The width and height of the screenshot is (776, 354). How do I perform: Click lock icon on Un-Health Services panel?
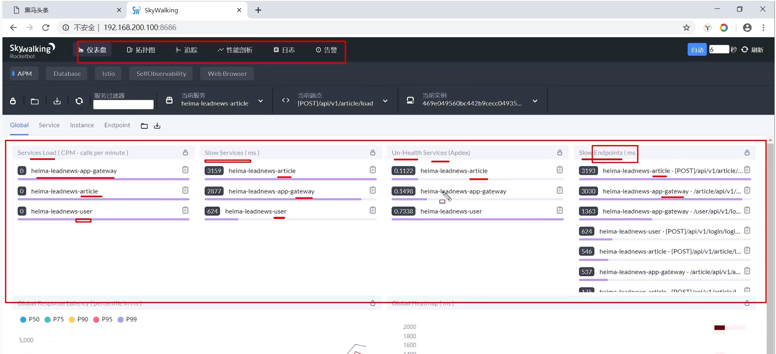[x=560, y=153]
